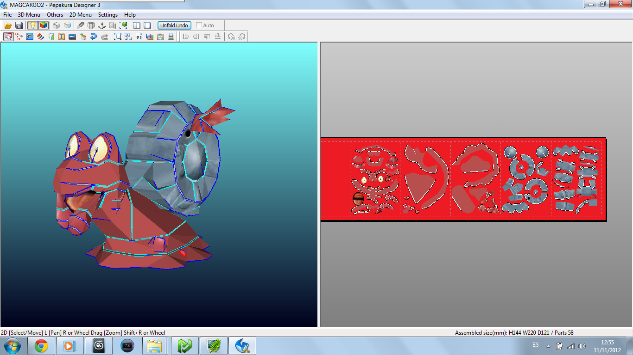Open the Settings menu
This screenshot has width=633, height=355.
[108, 15]
